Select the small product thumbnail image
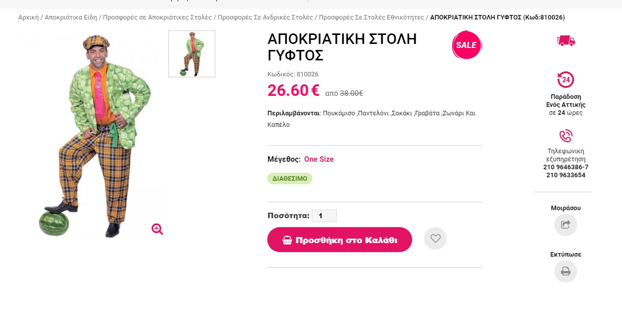This screenshot has width=622, height=318. (x=192, y=54)
